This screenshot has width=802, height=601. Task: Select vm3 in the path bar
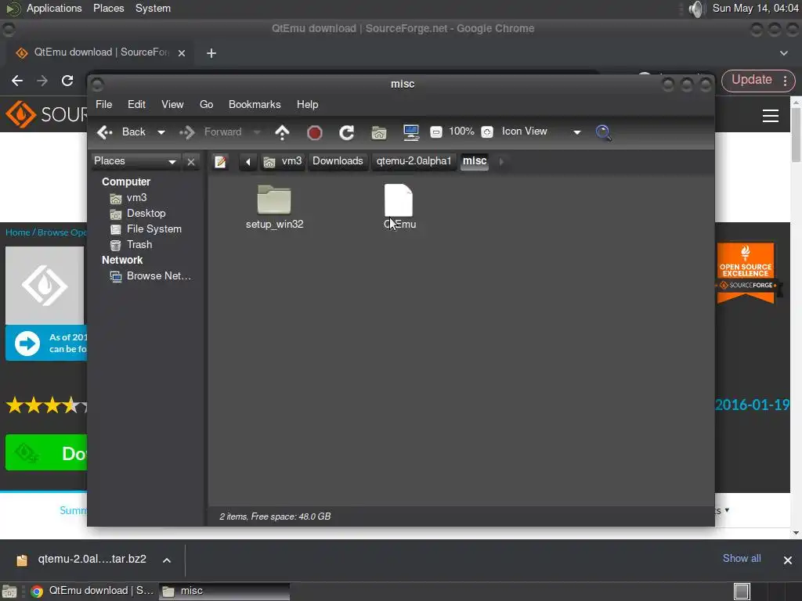(x=283, y=161)
